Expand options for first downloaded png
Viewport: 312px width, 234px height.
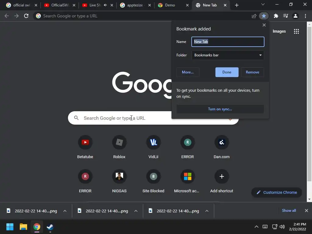[x=65, y=211]
